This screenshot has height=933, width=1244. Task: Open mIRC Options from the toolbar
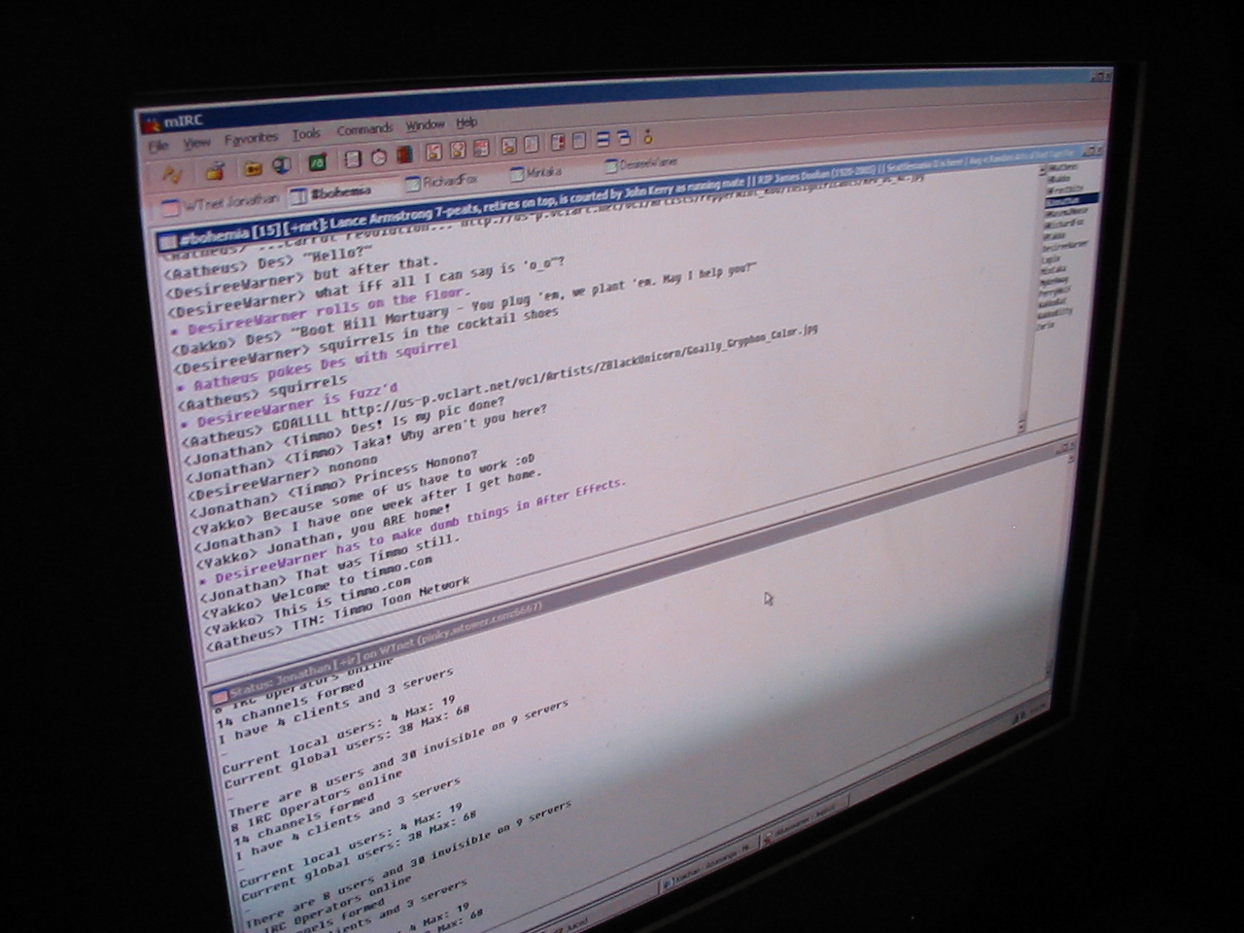pos(215,172)
